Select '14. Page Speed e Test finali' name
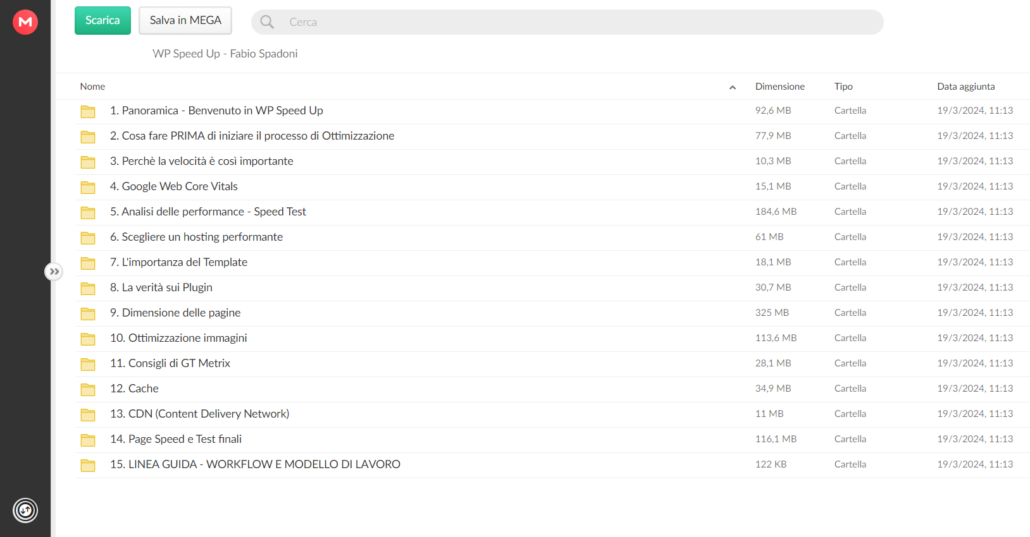The height and width of the screenshot is (537, 1030). click(x=175, y=439)
